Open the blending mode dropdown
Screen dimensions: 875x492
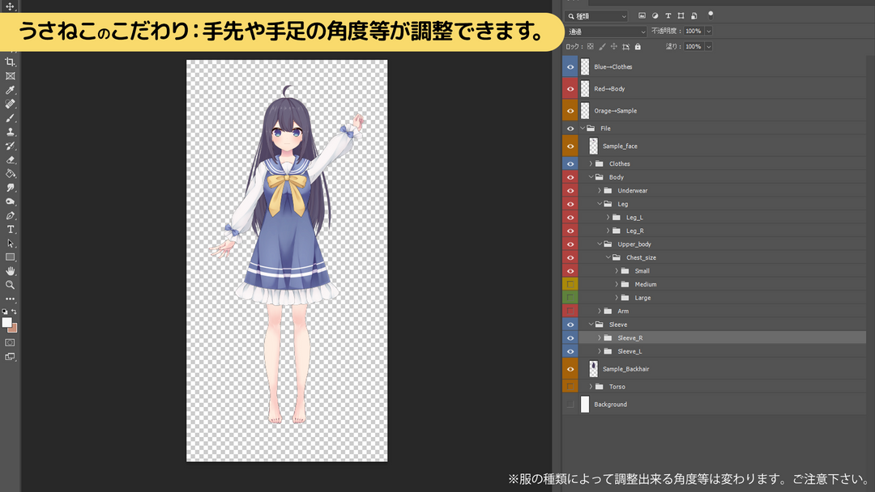(606, 31)
